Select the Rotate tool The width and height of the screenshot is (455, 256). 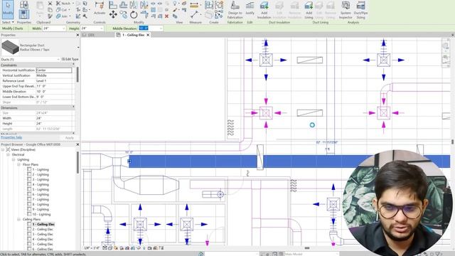134,14
